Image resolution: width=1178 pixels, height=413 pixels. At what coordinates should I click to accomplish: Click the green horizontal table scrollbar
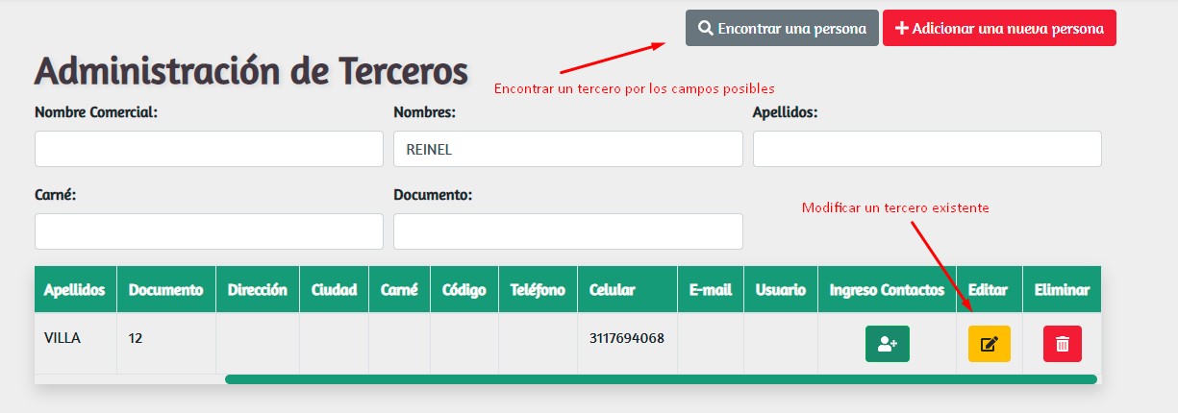pyautogui.click(x=661, y=379)
